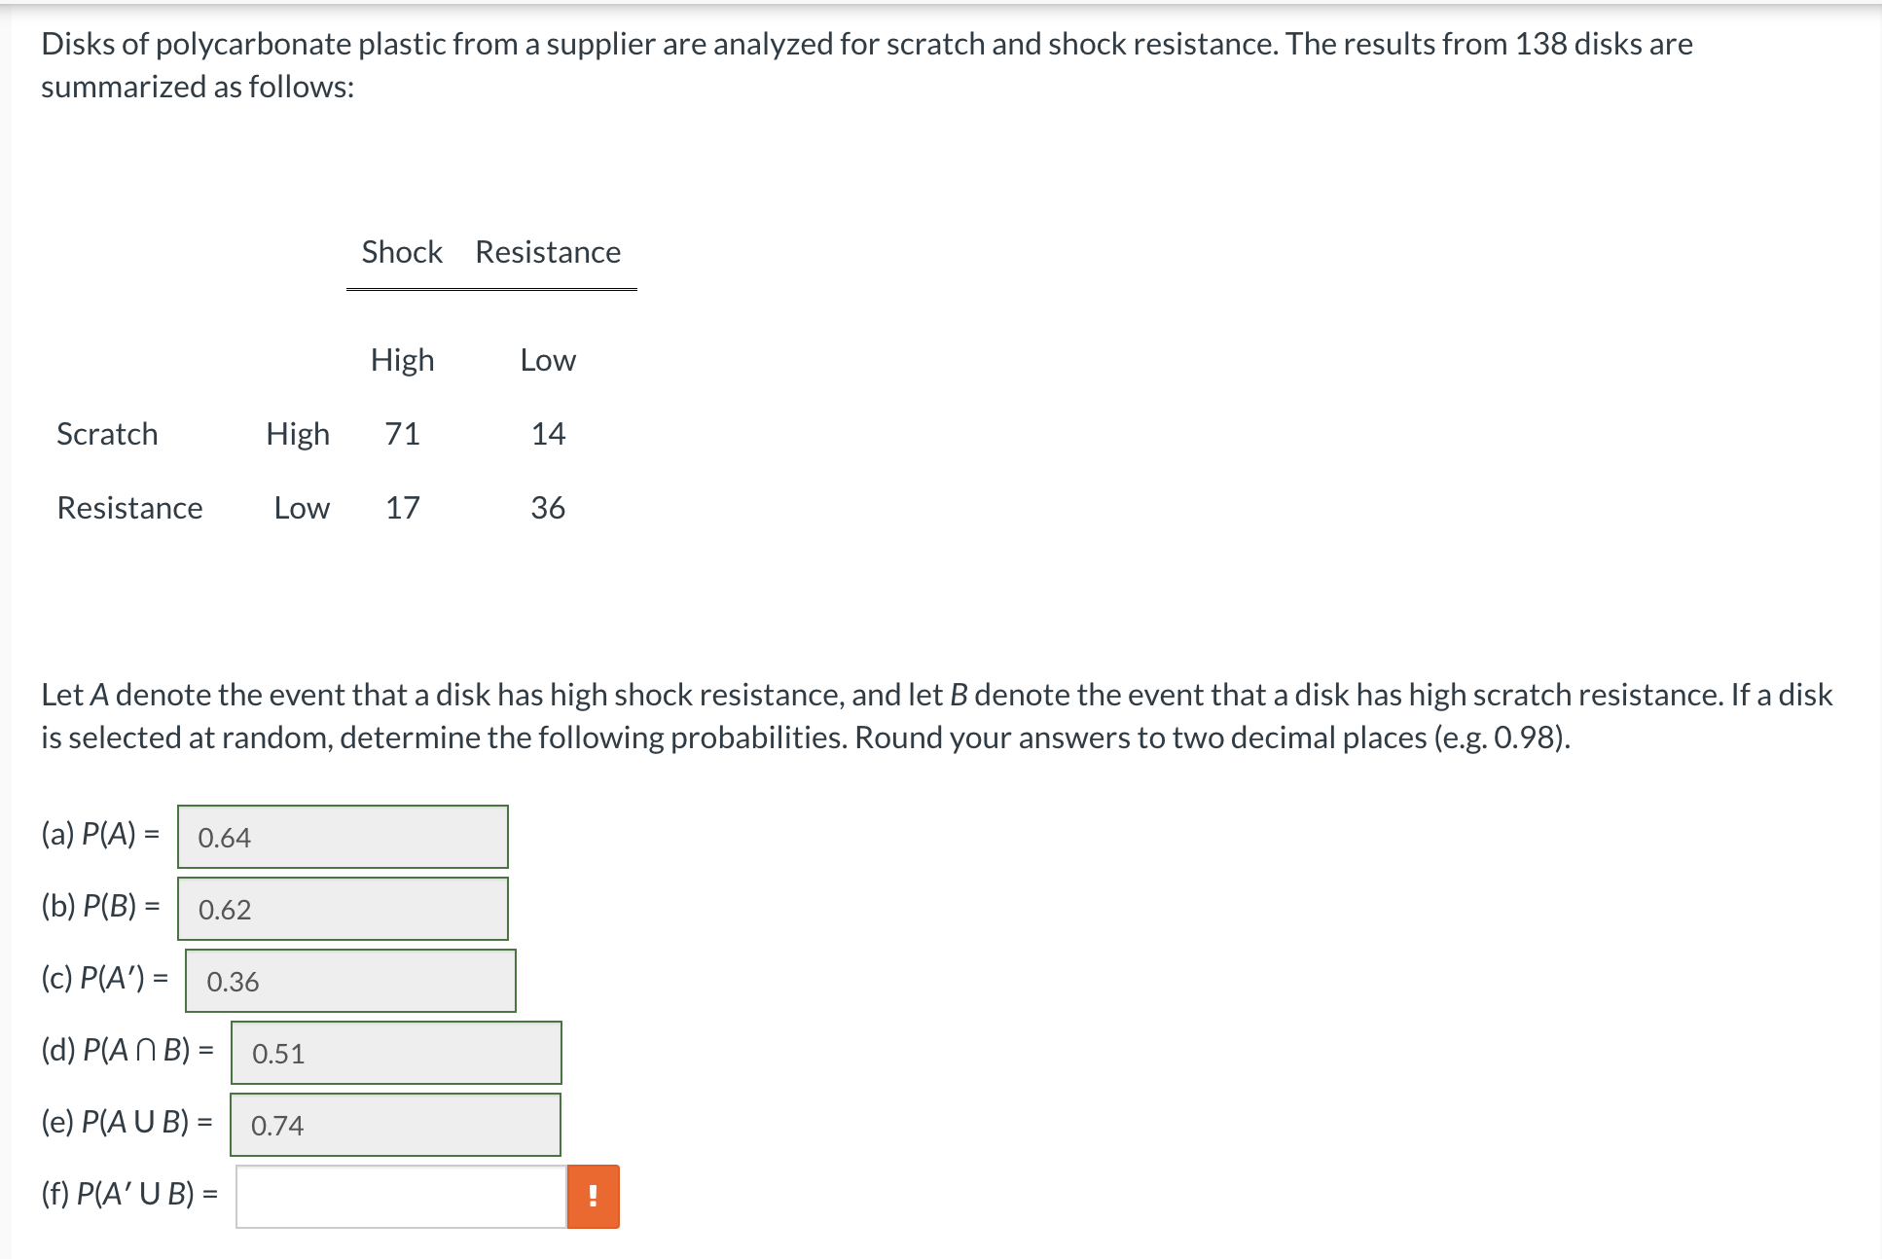Click the Shock Resistance table header
Image resolution: width=1882 pixels, height=1259 pixels.
click(x=490, y=252)
